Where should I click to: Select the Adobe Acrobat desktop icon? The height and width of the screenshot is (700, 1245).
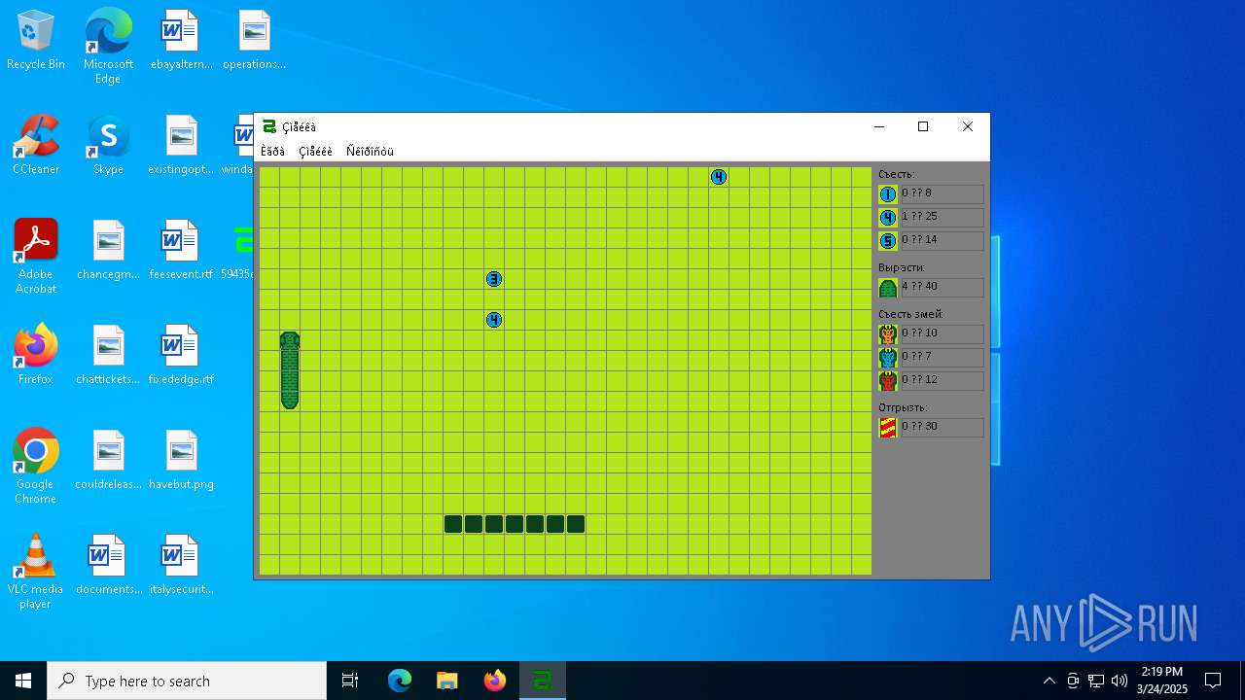pyautogui.click(x=36, y=257)
